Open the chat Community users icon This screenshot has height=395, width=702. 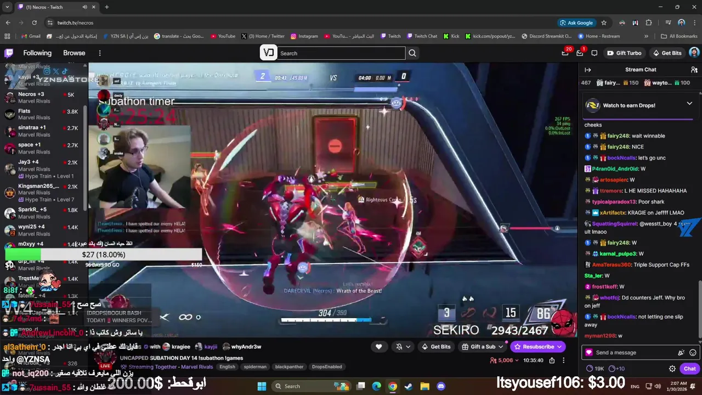pos(694,70)
